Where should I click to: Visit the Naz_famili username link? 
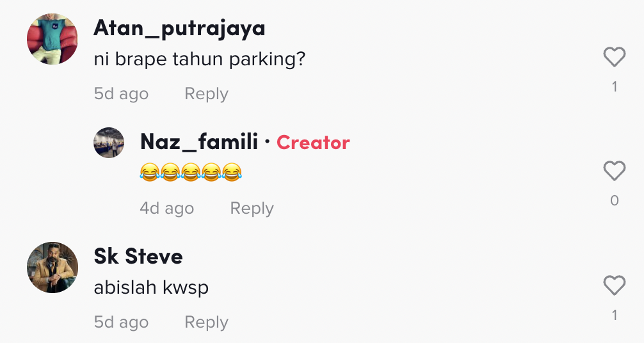tap(199, 142)
